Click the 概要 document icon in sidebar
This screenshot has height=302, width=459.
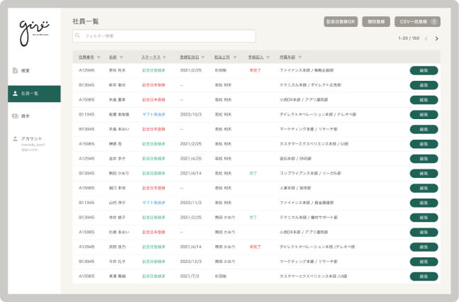point(15,71)
